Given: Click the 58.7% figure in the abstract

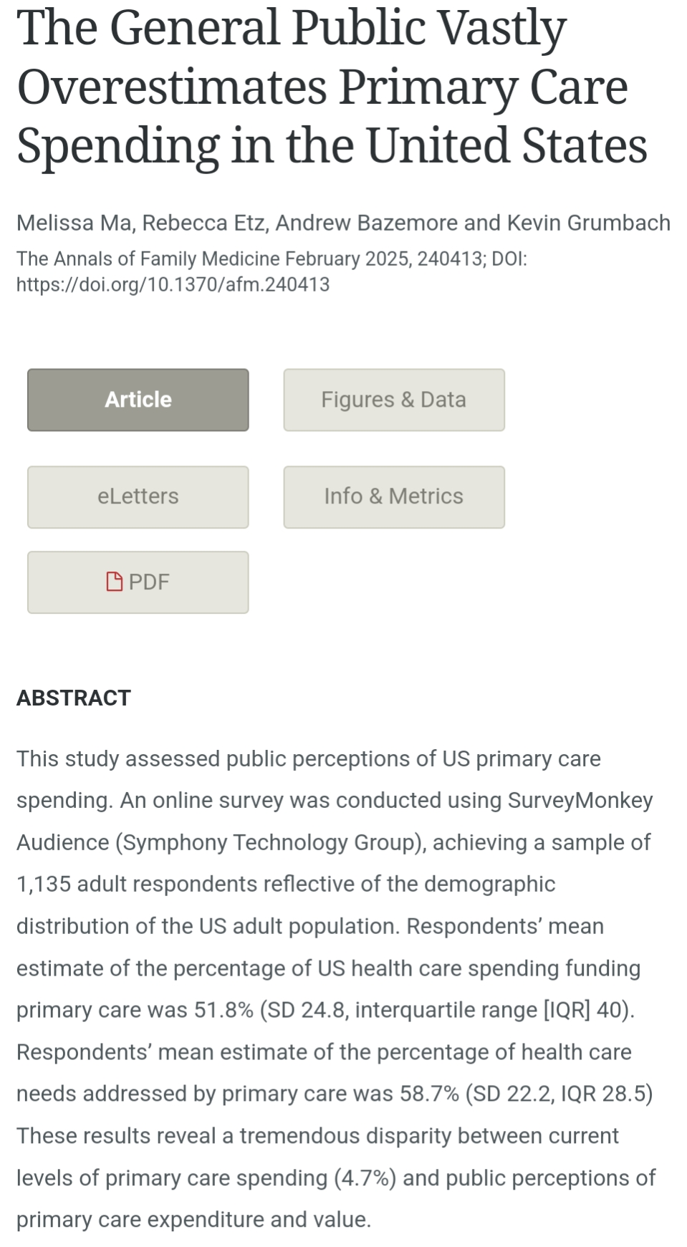Looking at the screenshot, I should [x=429, y=1094].
